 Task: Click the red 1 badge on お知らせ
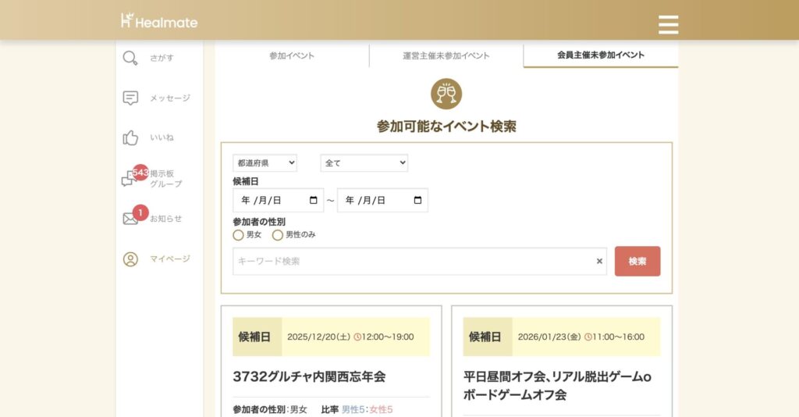[x=140, y=212]
